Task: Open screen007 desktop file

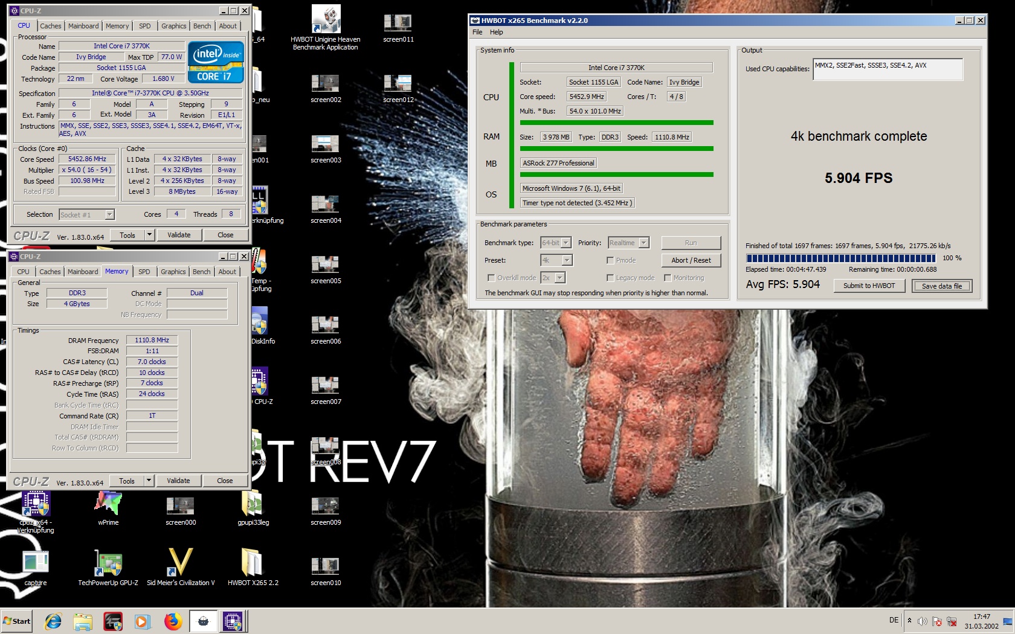Action: point(326,390)
